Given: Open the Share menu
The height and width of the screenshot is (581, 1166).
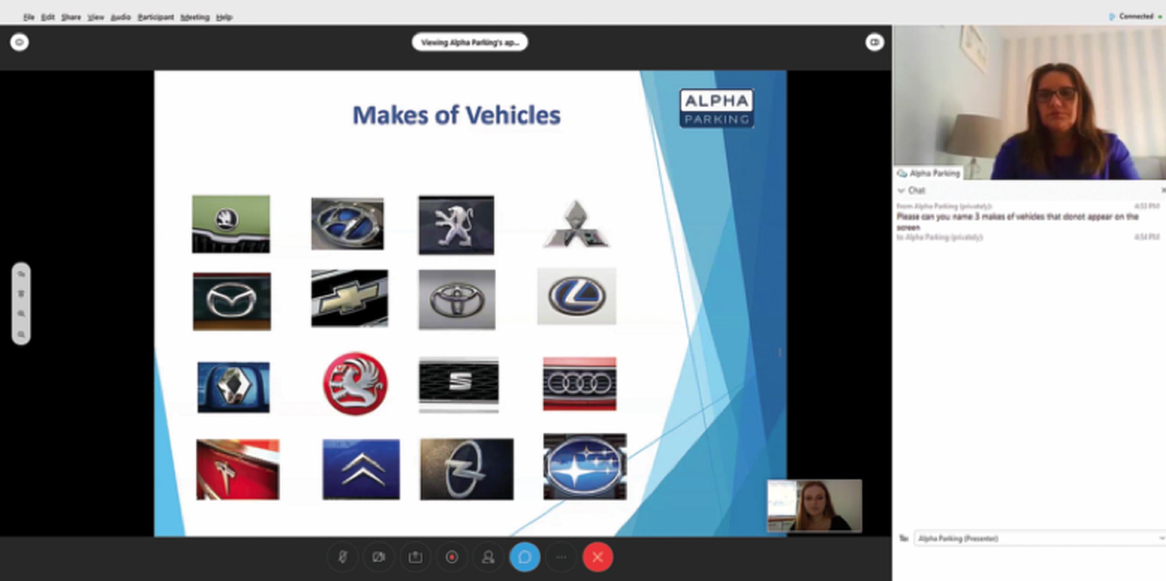Looking at the screenshot, I should (x=71, y=17).
